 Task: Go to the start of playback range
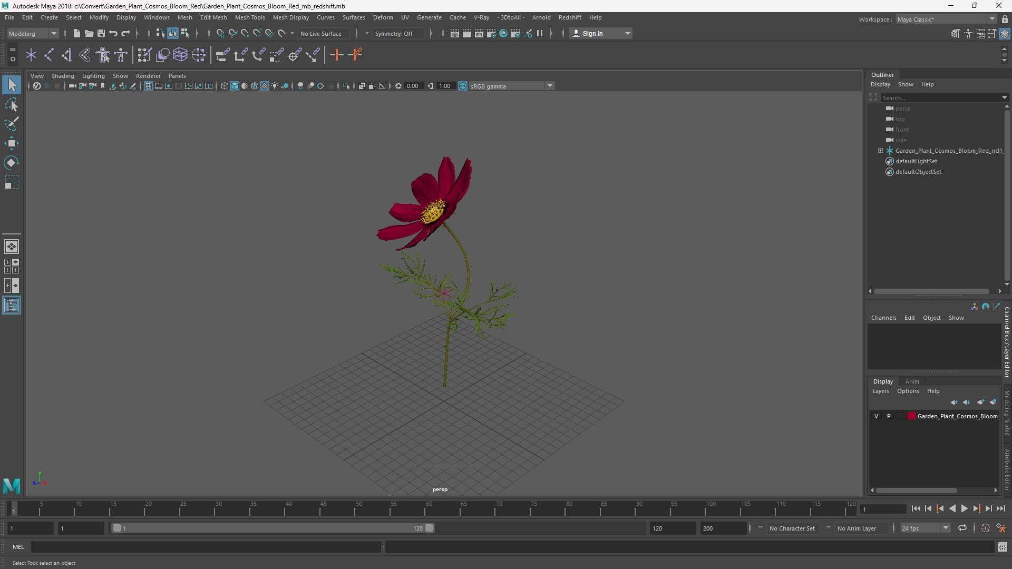(916, 508)
